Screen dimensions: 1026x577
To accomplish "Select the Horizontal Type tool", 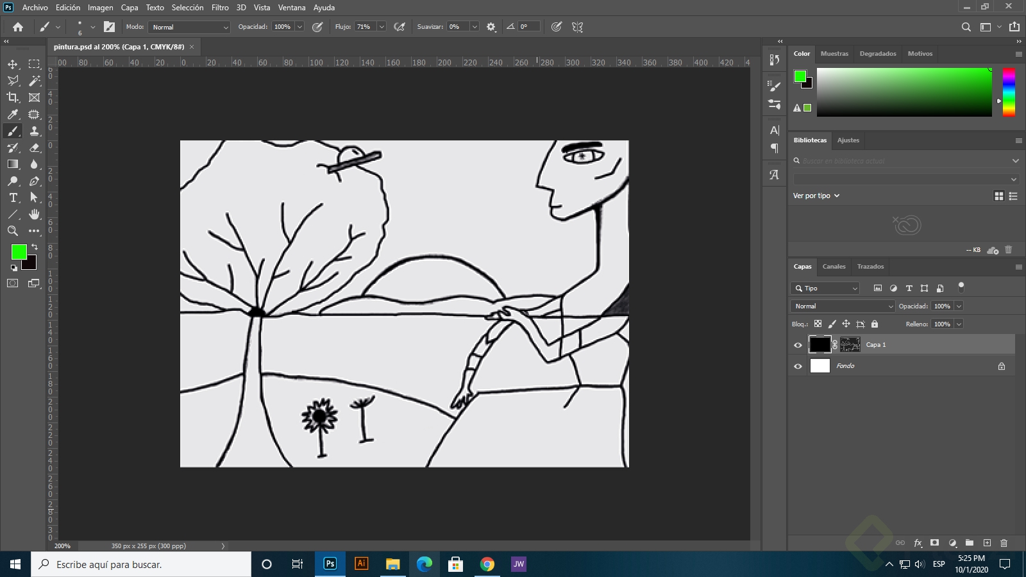I will click(13, 197).
